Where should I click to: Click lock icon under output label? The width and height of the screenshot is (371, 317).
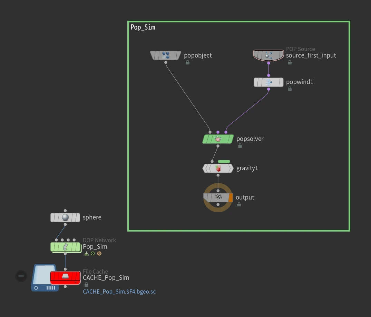pyautogui.click(x=239, y=204)
